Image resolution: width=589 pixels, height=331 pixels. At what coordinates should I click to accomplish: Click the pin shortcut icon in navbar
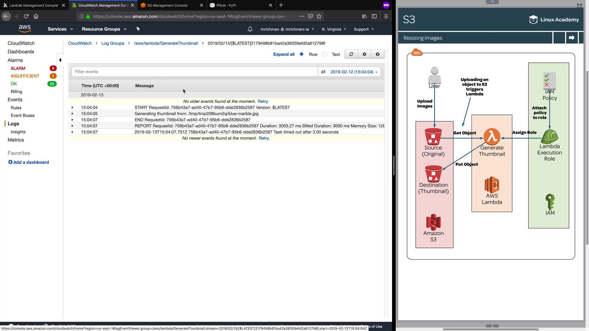(x=138, y=29)
